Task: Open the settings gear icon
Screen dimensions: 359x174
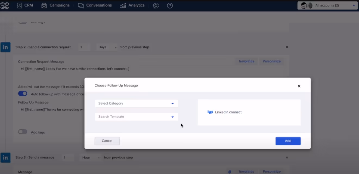Action: tap(156, 5)
